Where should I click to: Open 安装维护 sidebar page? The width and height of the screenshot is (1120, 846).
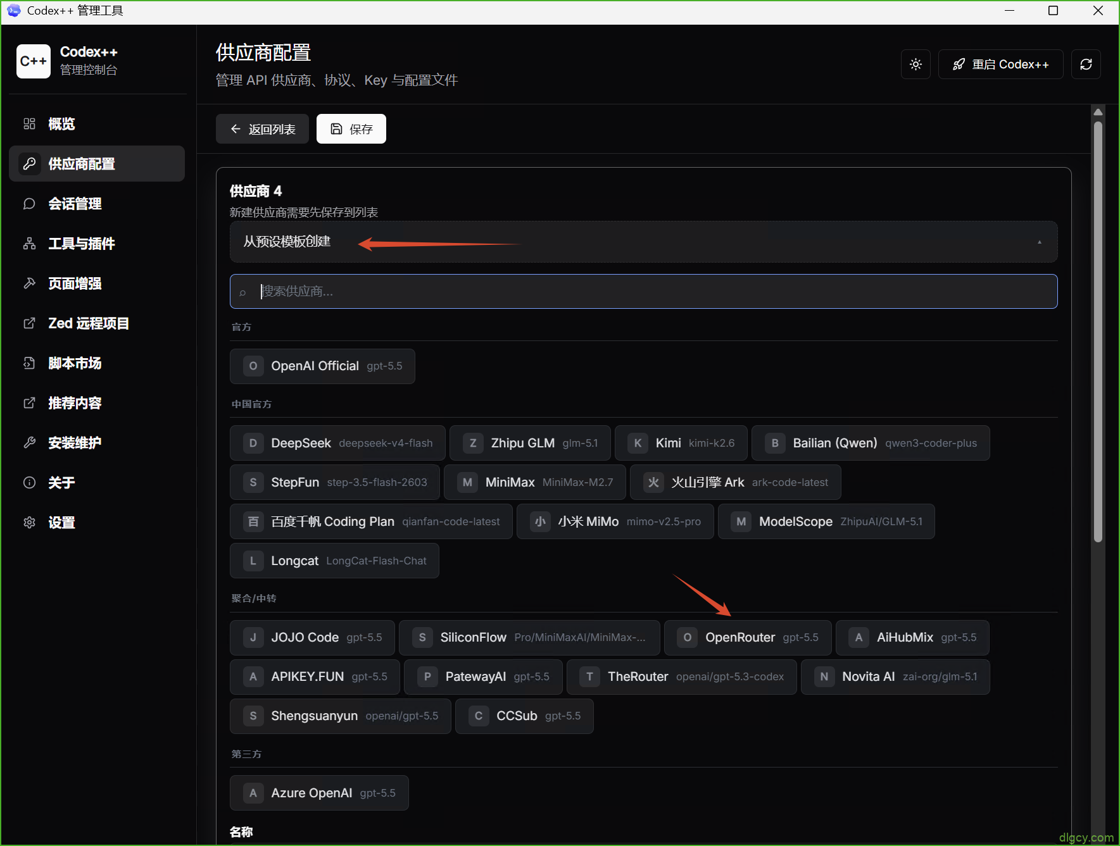click(x=97, y=443)
